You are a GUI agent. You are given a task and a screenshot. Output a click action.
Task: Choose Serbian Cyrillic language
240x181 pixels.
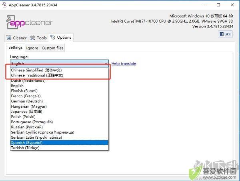click(59, 132)
